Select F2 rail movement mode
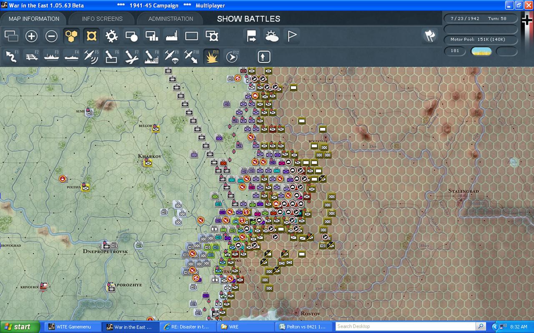Image resolution: width=534 pixels, height=333 pixels. tap(31, 57)
